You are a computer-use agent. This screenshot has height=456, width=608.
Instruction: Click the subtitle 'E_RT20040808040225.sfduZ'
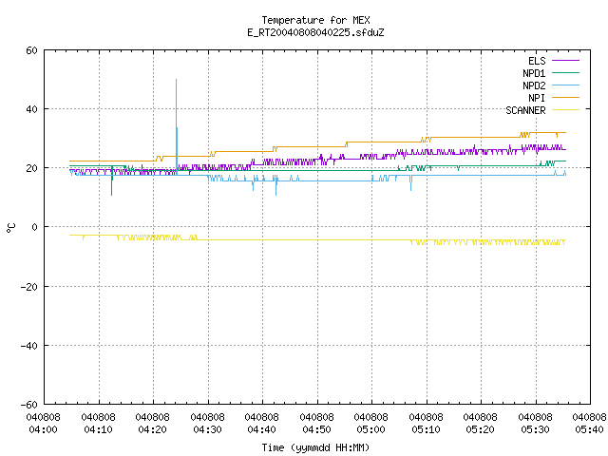click(x=315, y=32)
